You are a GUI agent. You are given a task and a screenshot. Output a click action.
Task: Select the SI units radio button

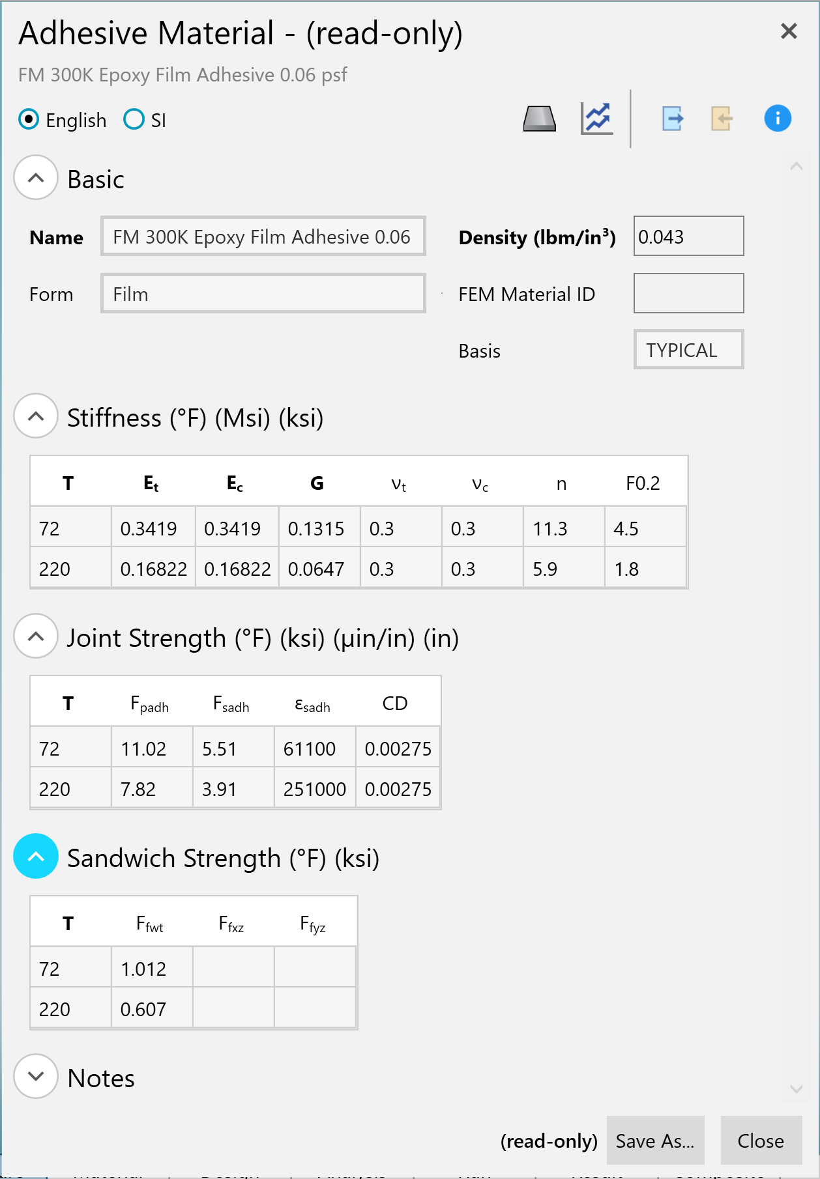tap(134, 120)
